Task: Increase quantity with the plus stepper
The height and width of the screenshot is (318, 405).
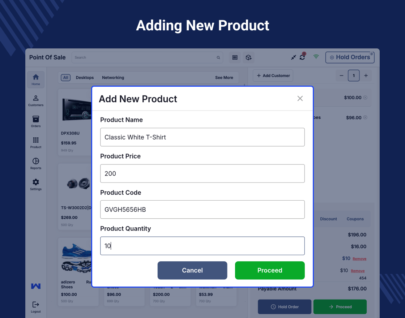Action: pyautogui.click(x=366, y=76)
